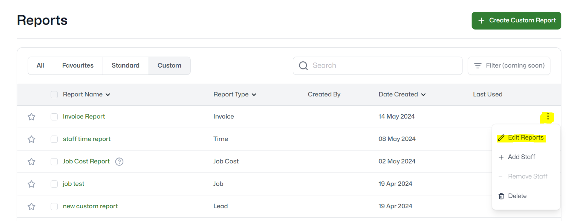Click the date 08 May 2024
584x221 pixels.
pos(397,139)
